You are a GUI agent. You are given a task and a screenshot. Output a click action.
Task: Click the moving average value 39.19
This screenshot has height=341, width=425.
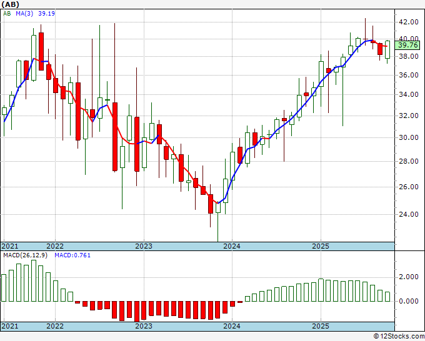point(46,13)
